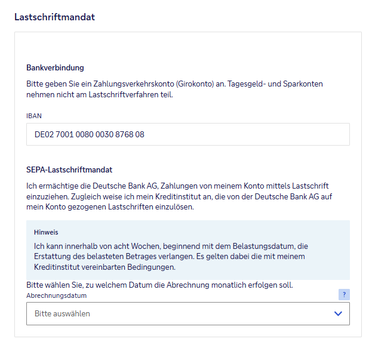This screenshot has height=345, width=372.
Task: Click the Lastschriftmandat page heading
Action: [54, 17]
